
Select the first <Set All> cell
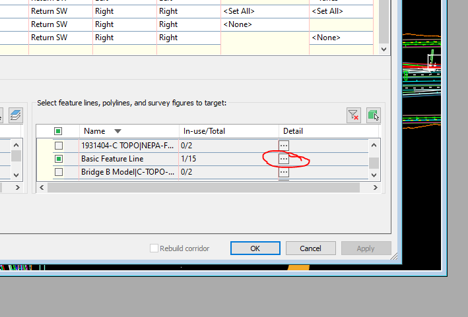(265, 11)
